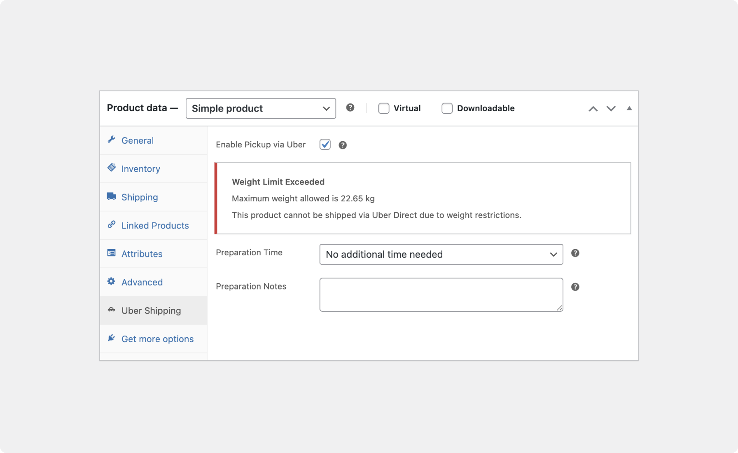The width and height of the screenshot is (738, 453).
Task: Move the Product data panel up with the arrow
Action: tap(593, 108)
